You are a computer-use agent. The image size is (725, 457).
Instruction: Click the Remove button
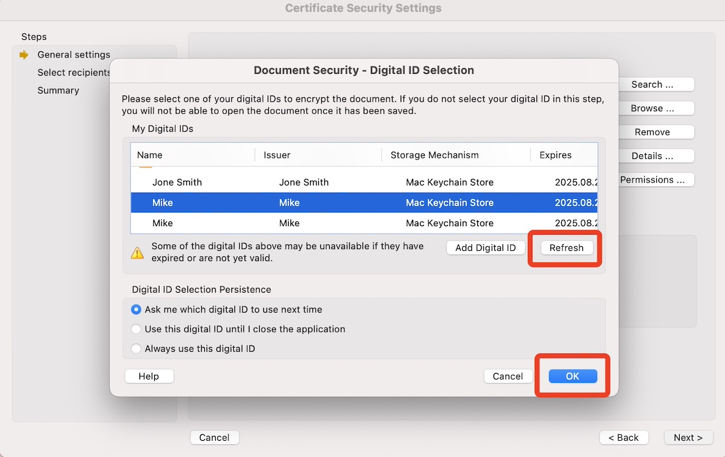click(656, 132)
